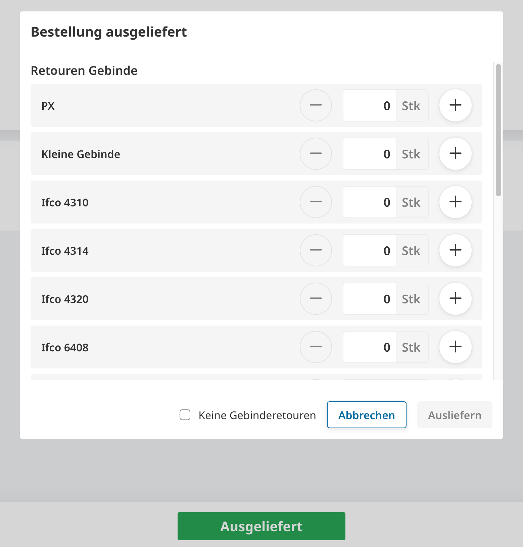Lower Ifco 6408 count by one
Image resolution: width=523 pixels, height=547 pixels.
pos(316,347)
